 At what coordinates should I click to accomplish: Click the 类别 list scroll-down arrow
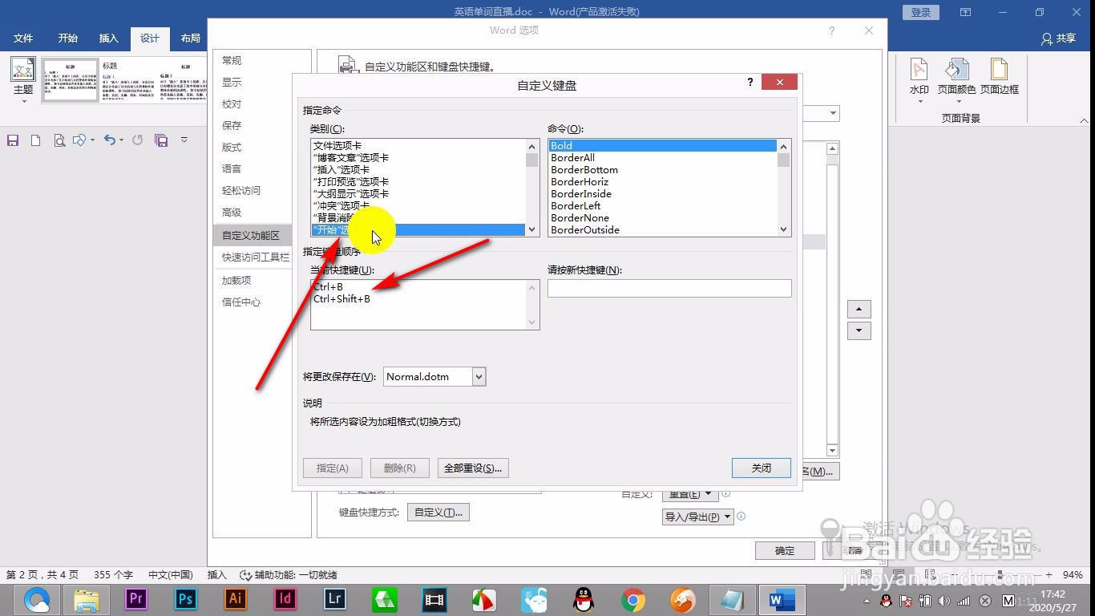point(531,229)
